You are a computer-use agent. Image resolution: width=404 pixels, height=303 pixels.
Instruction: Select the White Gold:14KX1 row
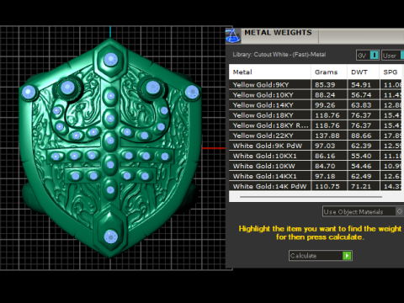coord(316,176)
